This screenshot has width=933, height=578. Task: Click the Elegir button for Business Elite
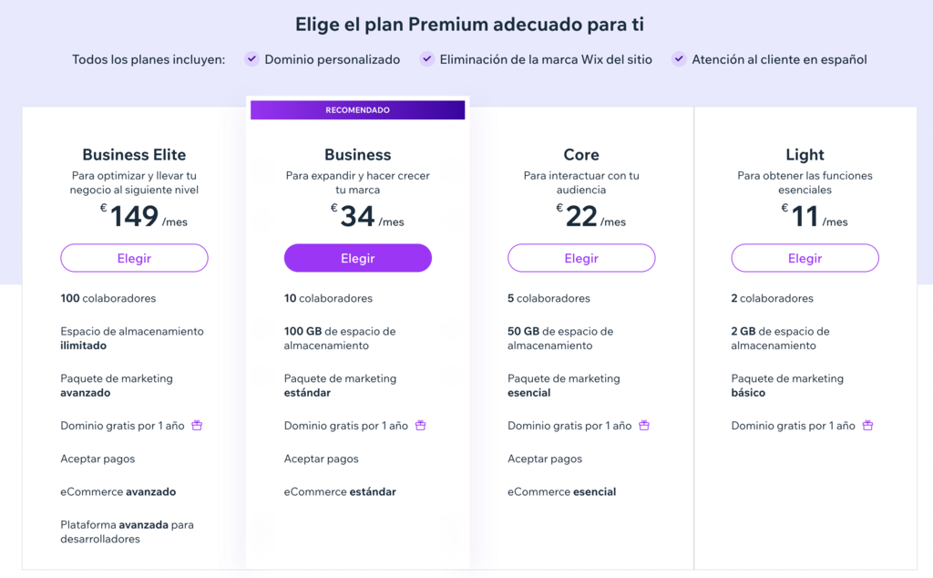click(134, 258)
